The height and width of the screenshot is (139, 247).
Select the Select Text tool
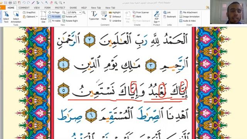6,17
